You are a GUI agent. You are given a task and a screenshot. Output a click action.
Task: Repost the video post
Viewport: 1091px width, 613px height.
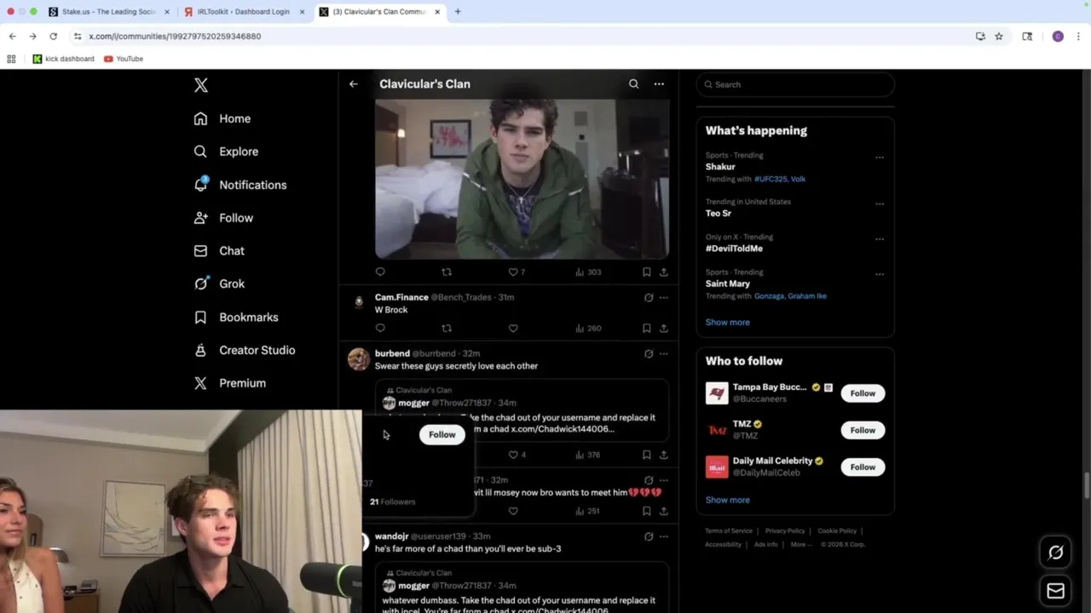(447, 272)
